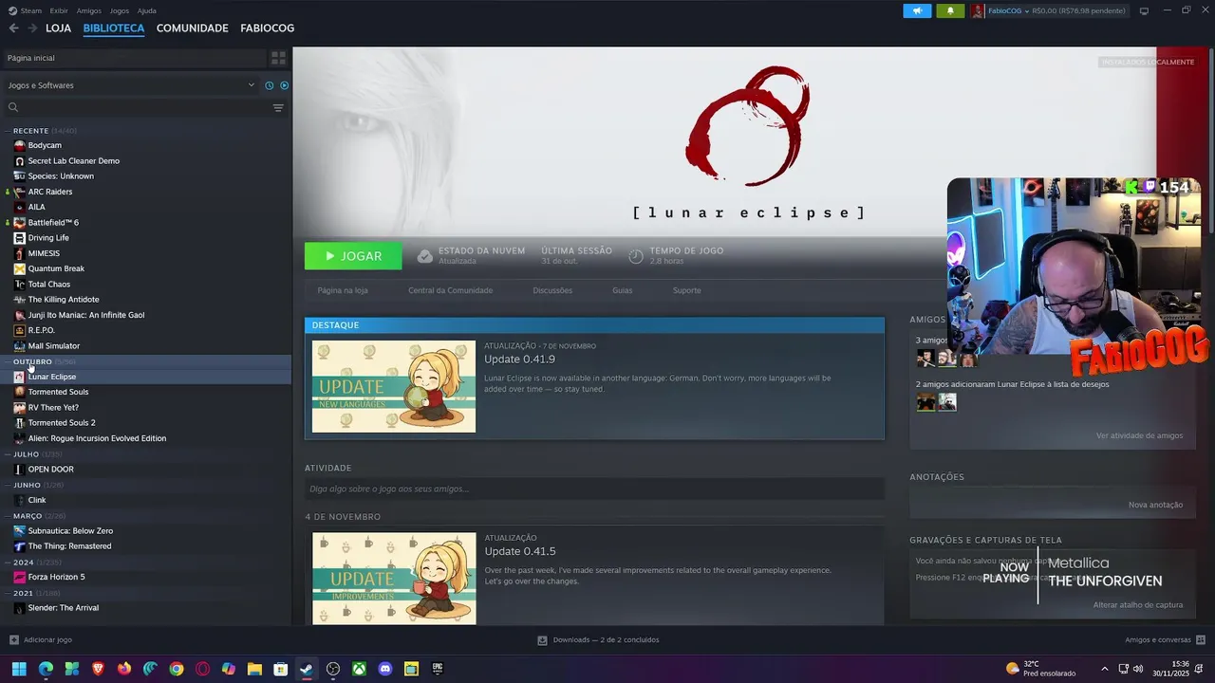Open advanced filter options icon

point(278,108)
